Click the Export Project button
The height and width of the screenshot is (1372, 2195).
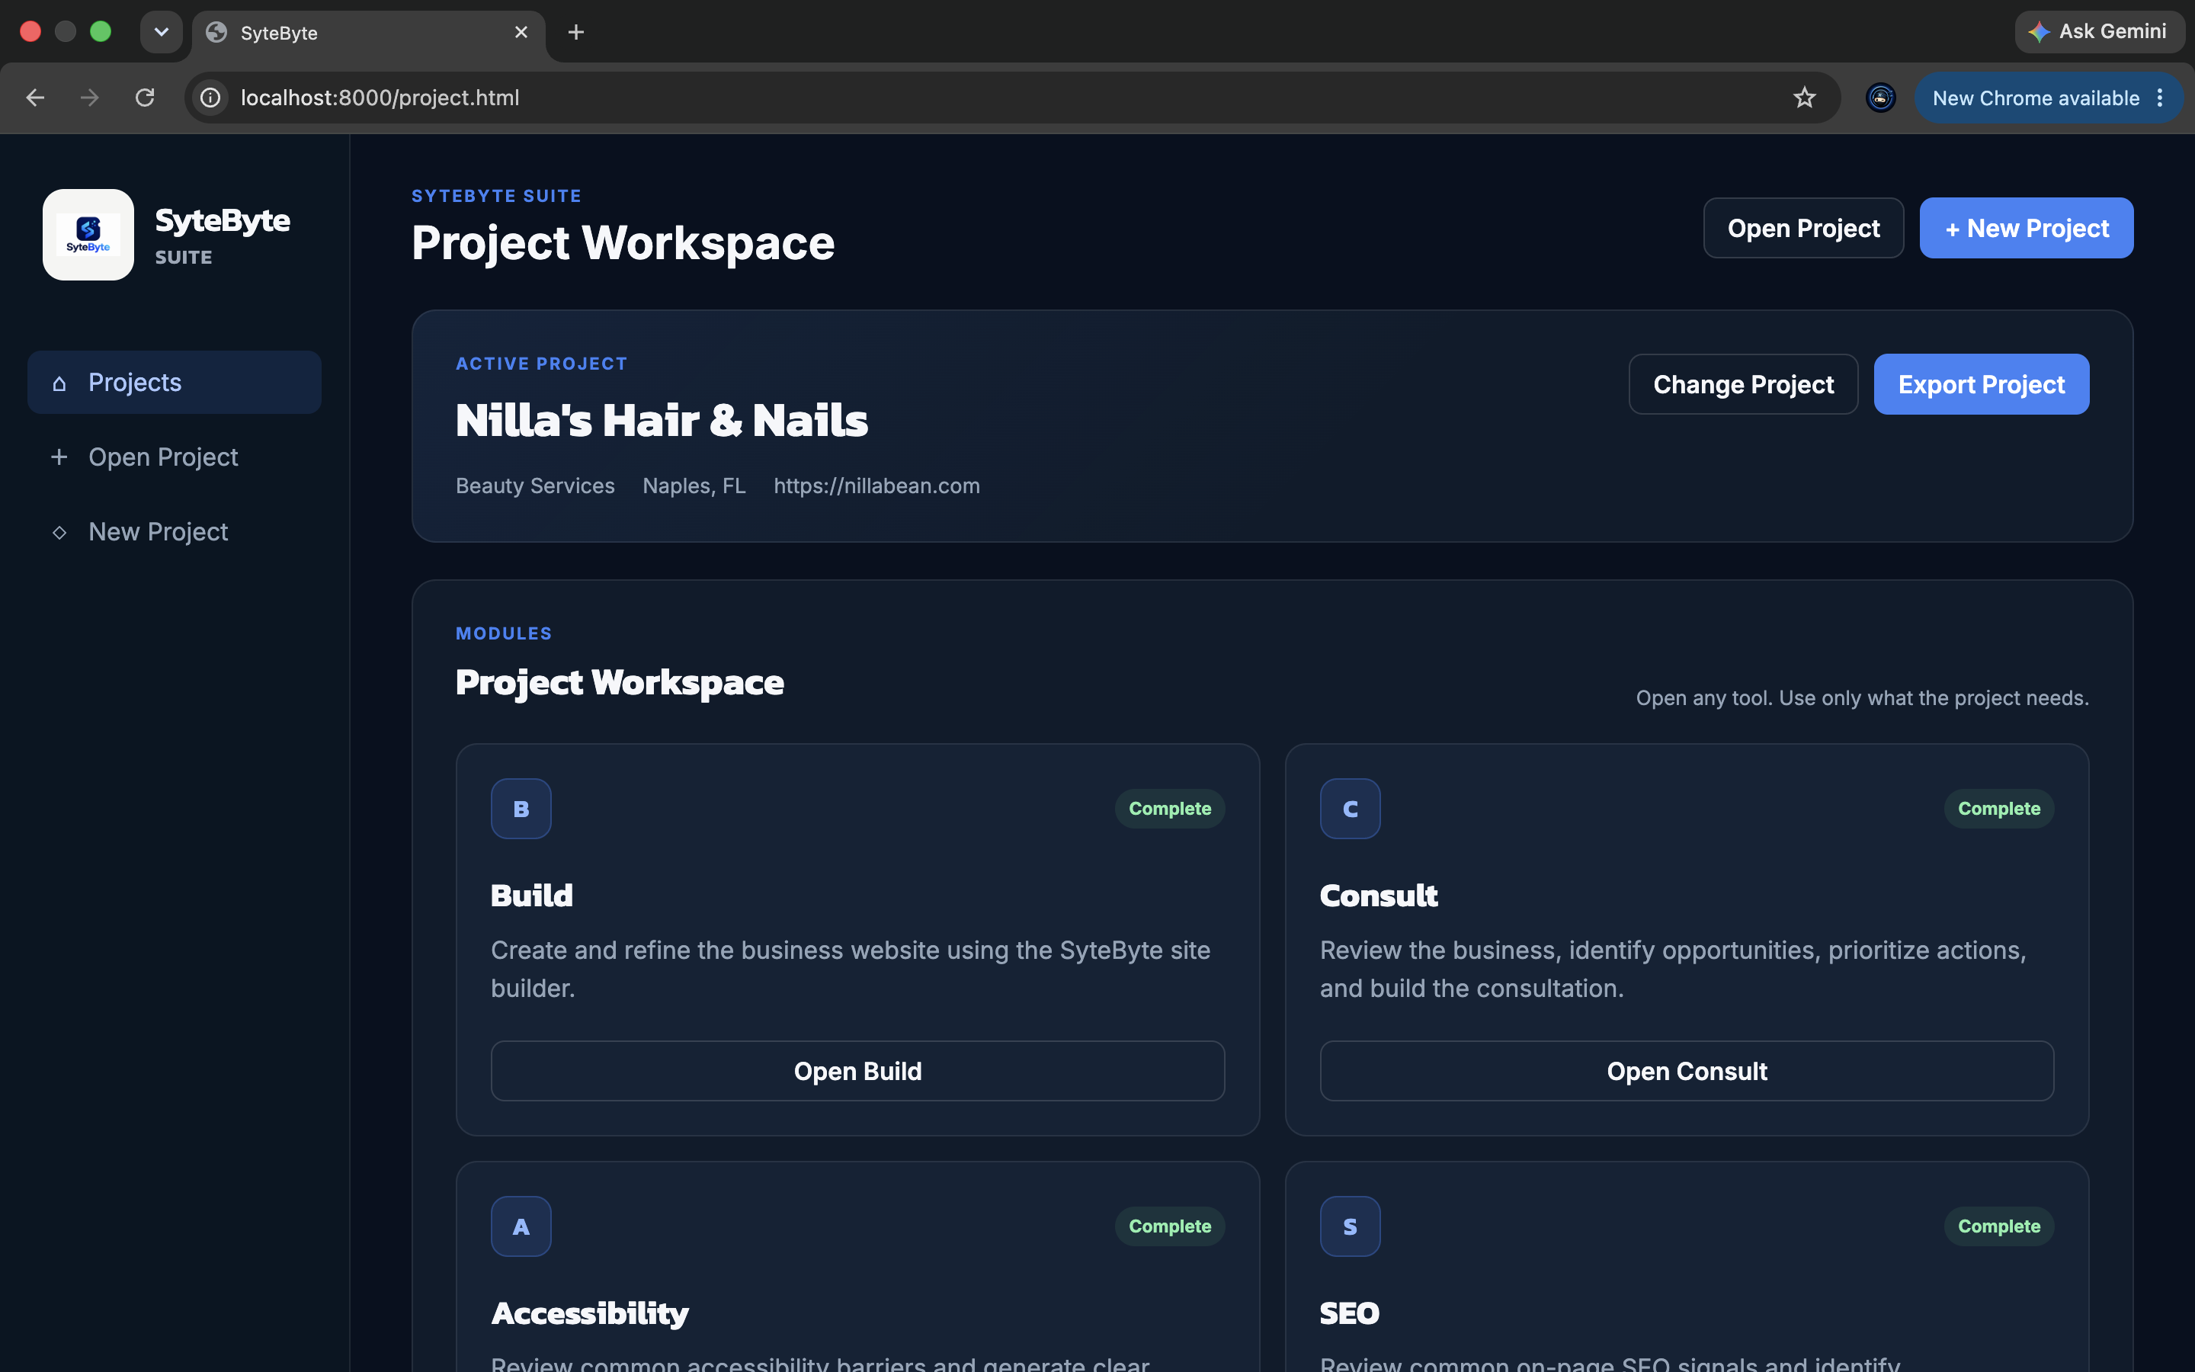coord(1981,385)
